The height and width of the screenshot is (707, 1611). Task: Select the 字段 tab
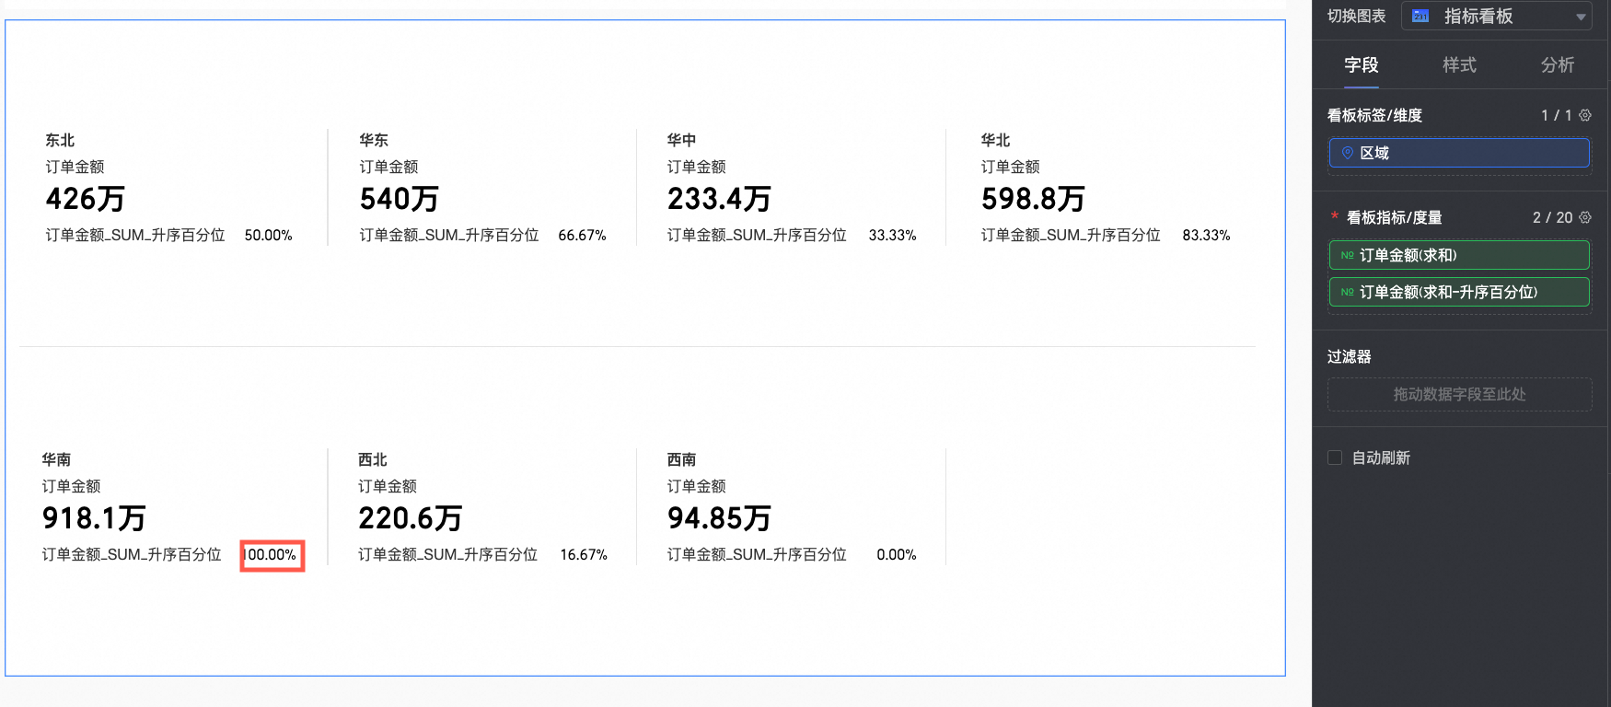click(x=1362, y=64)
